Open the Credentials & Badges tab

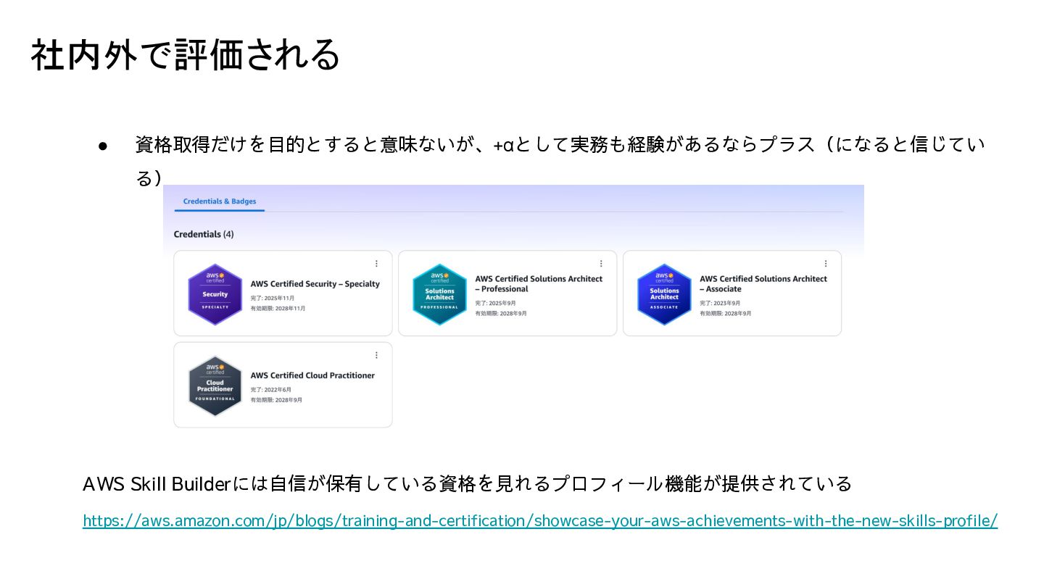[x=220, y=201]
